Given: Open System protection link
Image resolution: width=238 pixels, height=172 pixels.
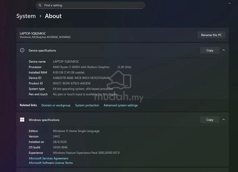Looking at the screenshot, I should [87, 105].
